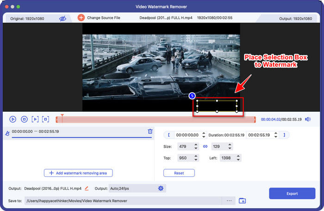Decrease the end time with down arrow
324x211 pixels.
(276, 137)
